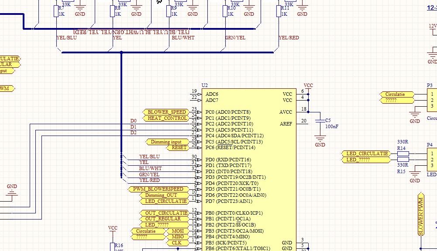The image size is (437, 251).
Task: Click the P4 connector designator
Action: click(x=430, y=145)
